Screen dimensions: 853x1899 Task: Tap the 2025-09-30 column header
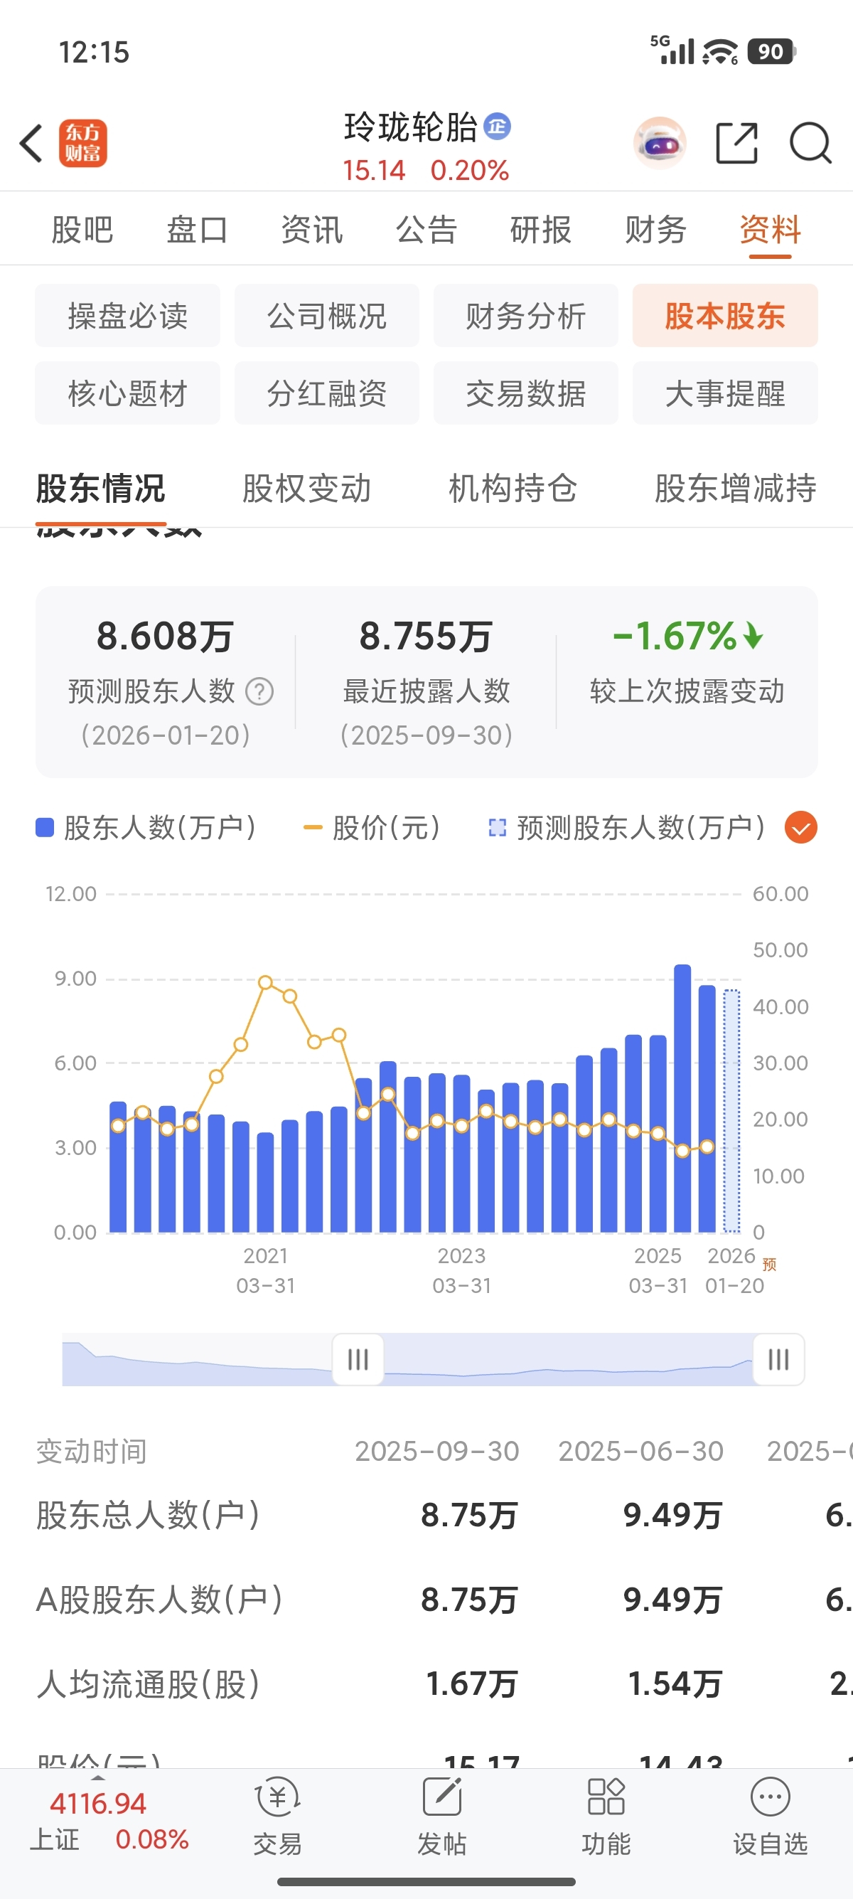pos(437,1451)
